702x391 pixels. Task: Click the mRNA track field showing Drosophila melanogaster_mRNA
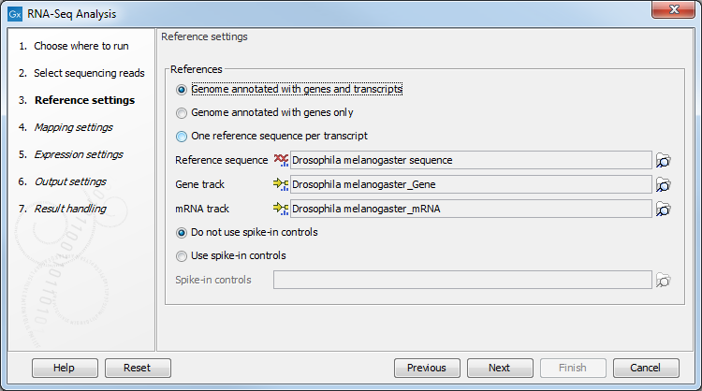(x=471, y=209)
